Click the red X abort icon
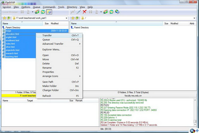199x133 pixels. [84, 12]
